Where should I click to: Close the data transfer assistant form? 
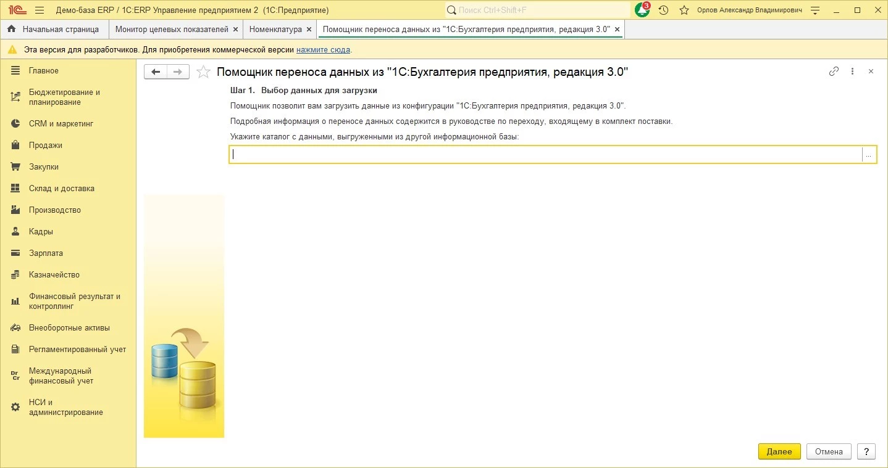pyautogui.click(x=871, y=72)
